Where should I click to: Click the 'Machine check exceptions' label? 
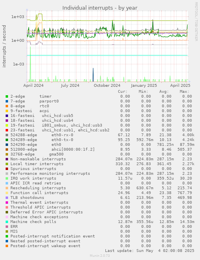[x=39, y=217]
